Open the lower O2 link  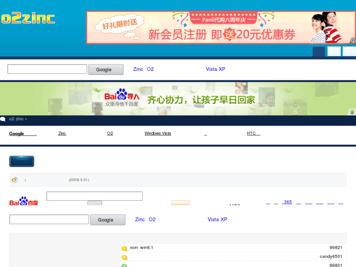click(152, 219)
